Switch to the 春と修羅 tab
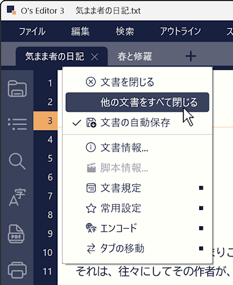Image resolution: width=233 pixels, height=285 pixels. click(135, 56)
